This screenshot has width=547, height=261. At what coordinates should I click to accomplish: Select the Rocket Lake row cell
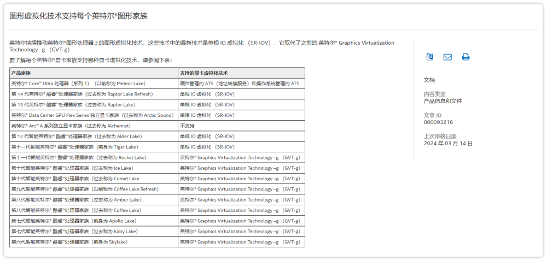[94, 158]
